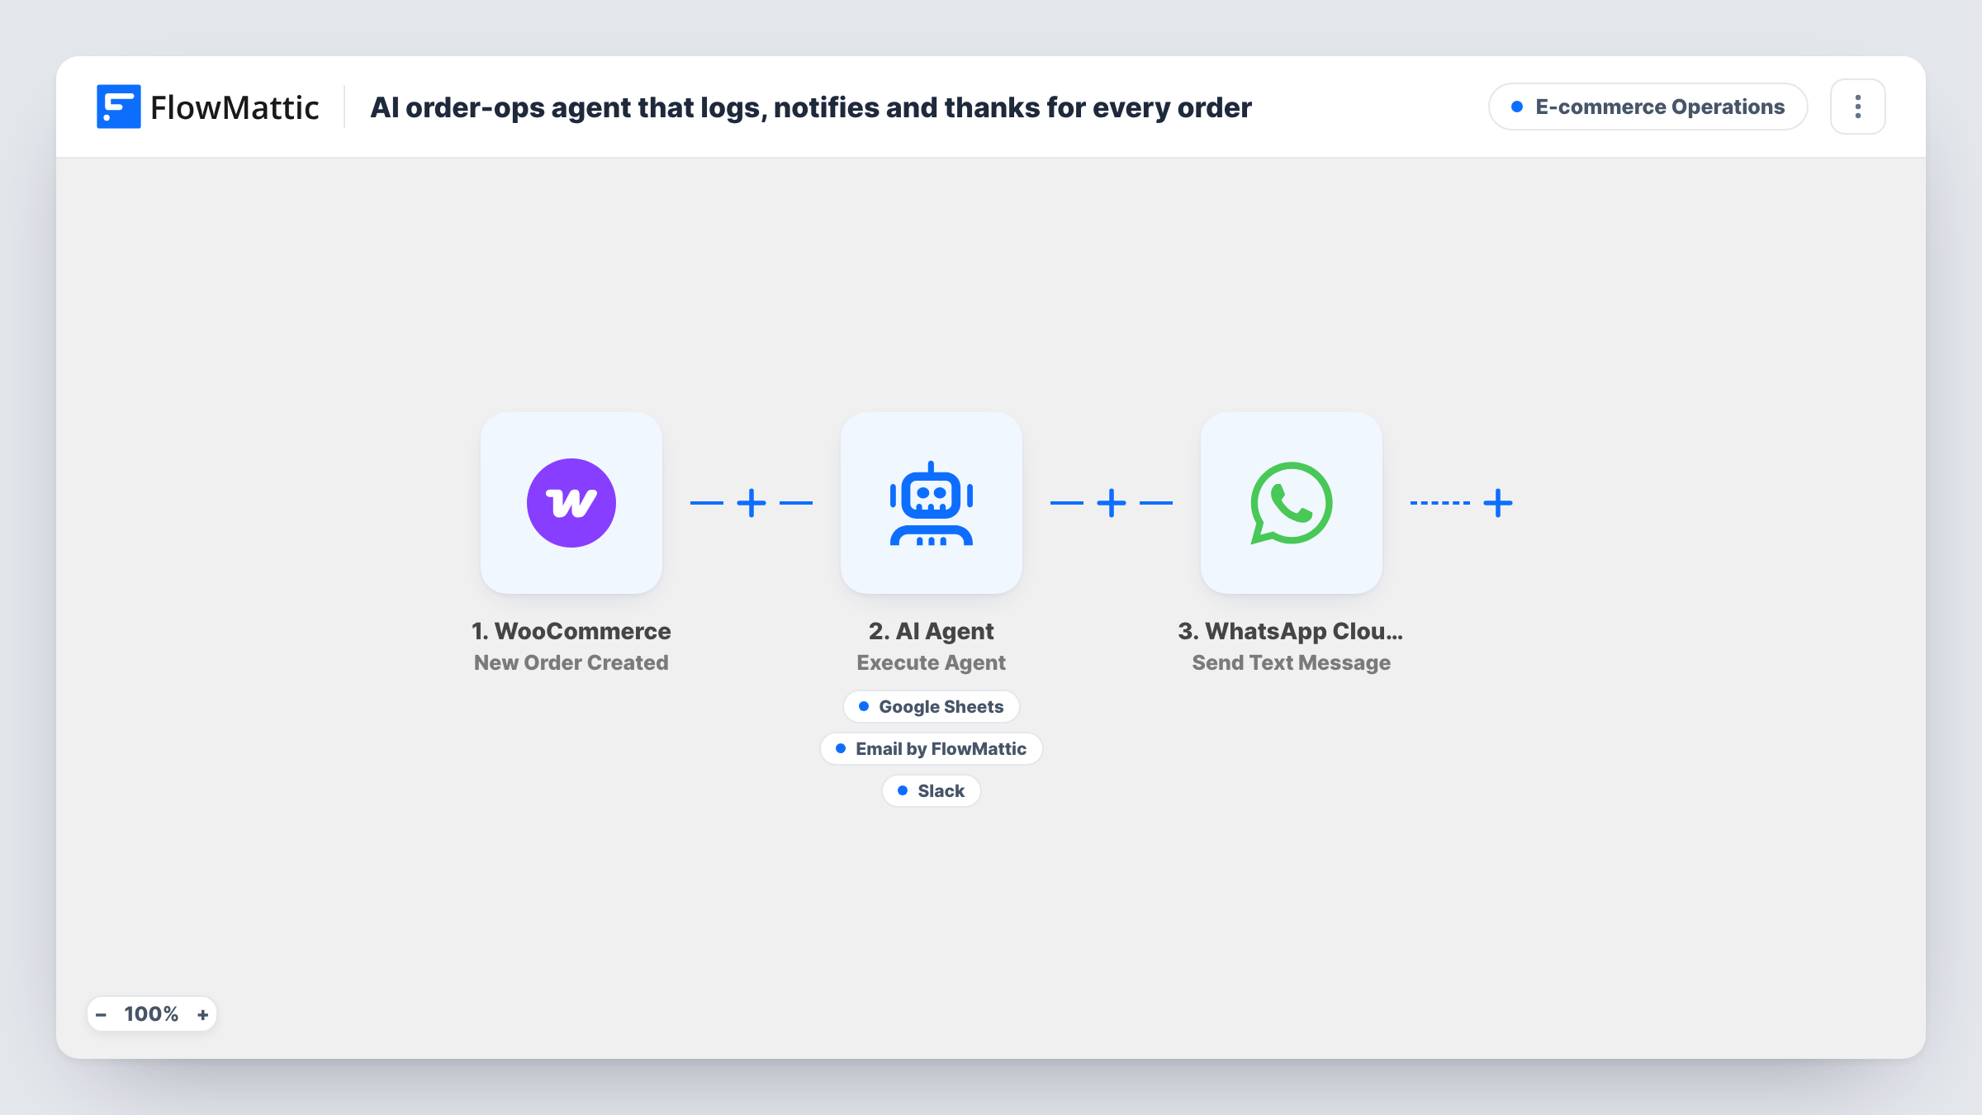Zoom out with the minus button
1982x1115 pixels.
(x=101, y=1014)
